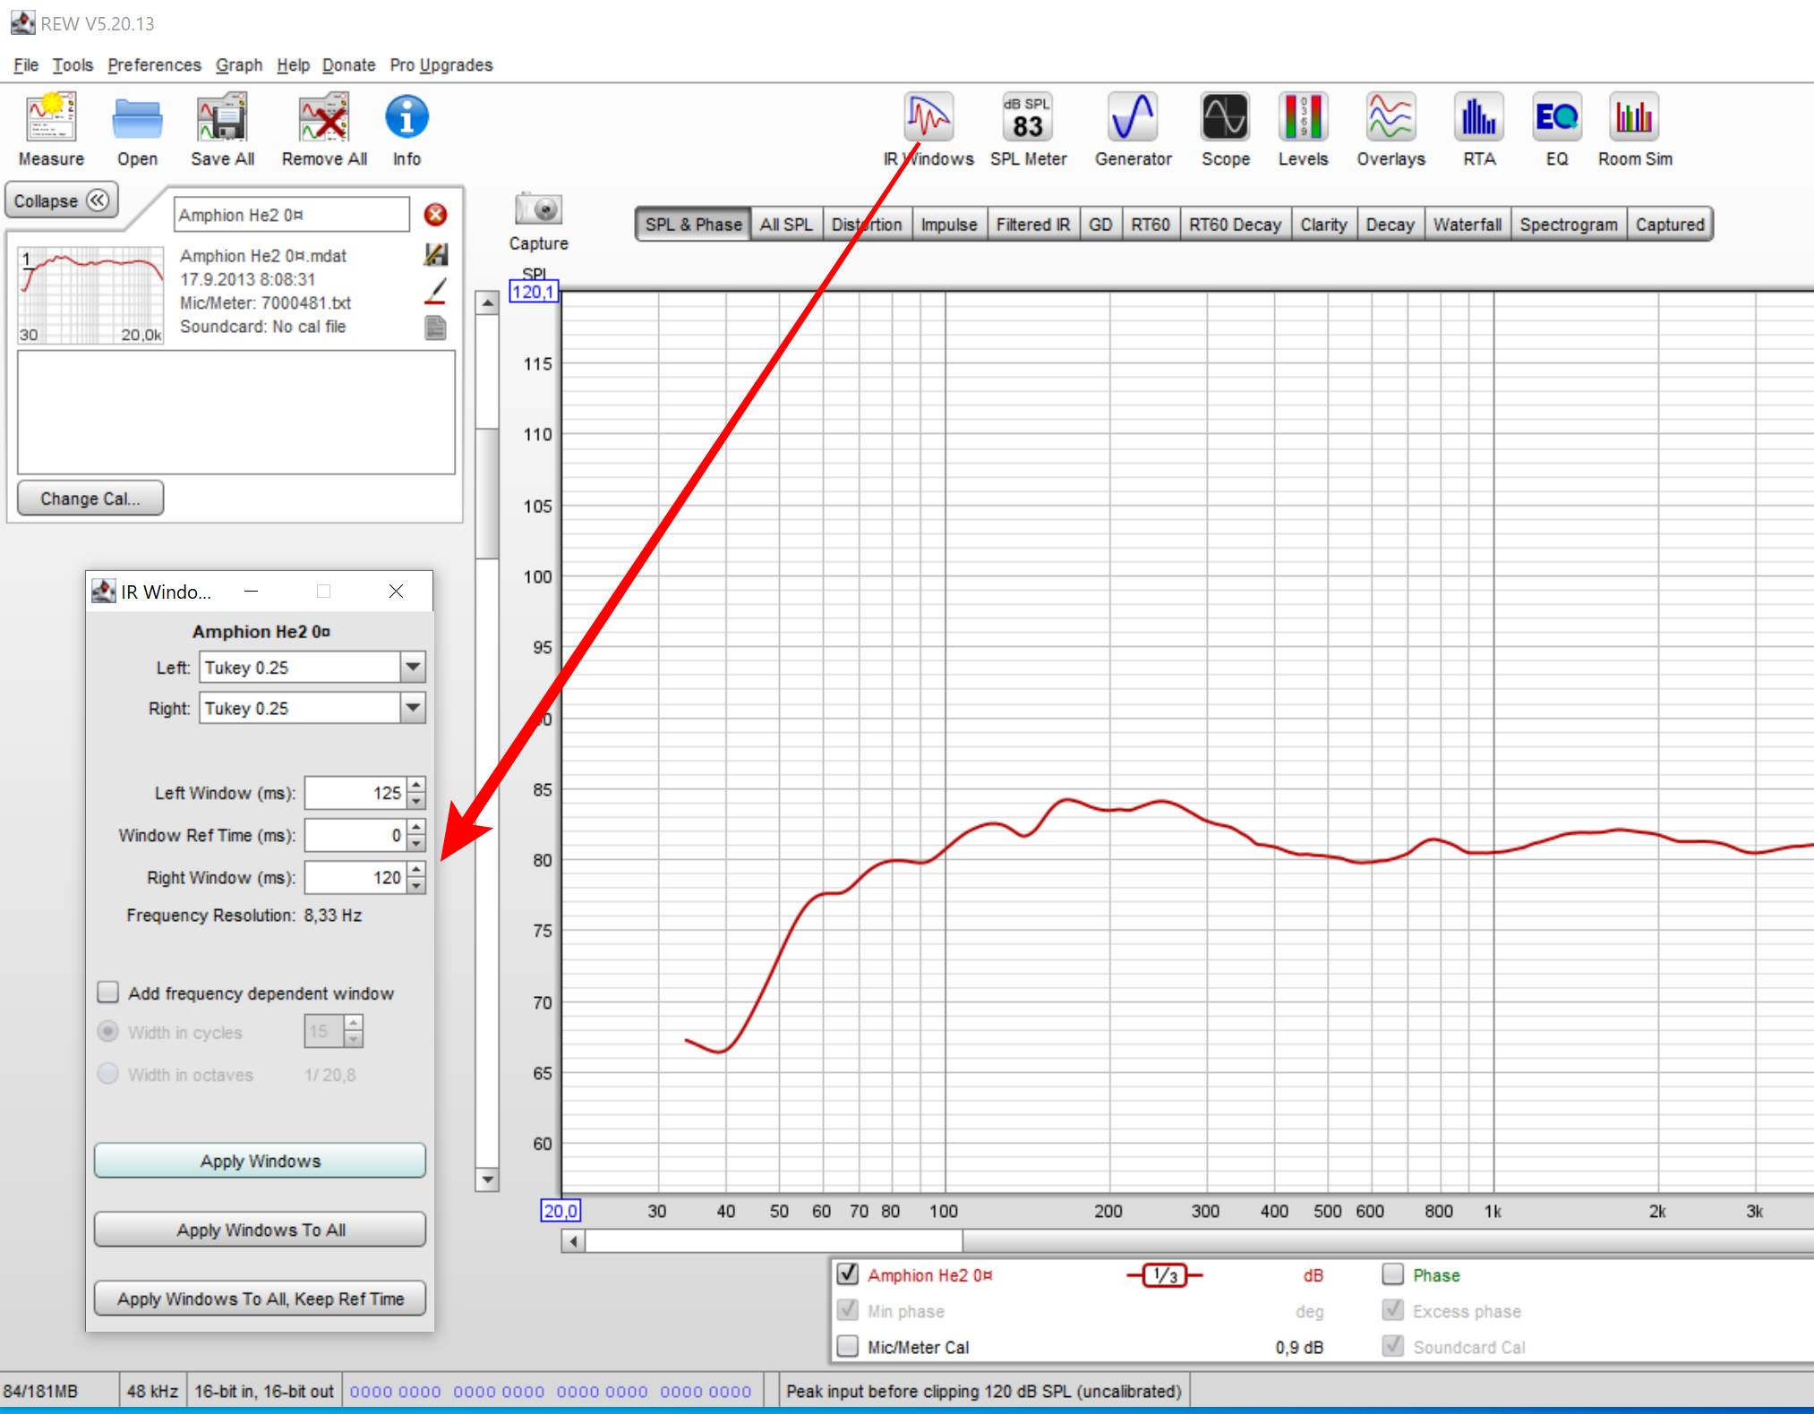The image size is (1814, 1414).
Task: Remove the Amphion He2 measurement with red X
Action: coord(435,215)
